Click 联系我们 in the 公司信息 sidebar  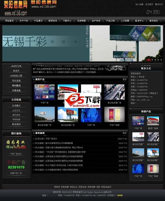coord(16,124)
